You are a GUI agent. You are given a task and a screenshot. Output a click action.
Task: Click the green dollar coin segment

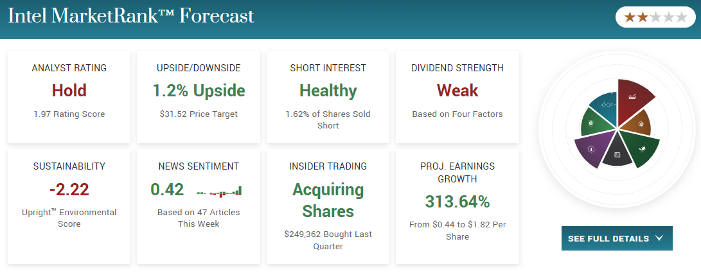click(x=591, y=123)
